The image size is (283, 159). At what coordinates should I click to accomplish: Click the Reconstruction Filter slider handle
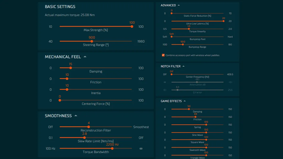[89, 127]
